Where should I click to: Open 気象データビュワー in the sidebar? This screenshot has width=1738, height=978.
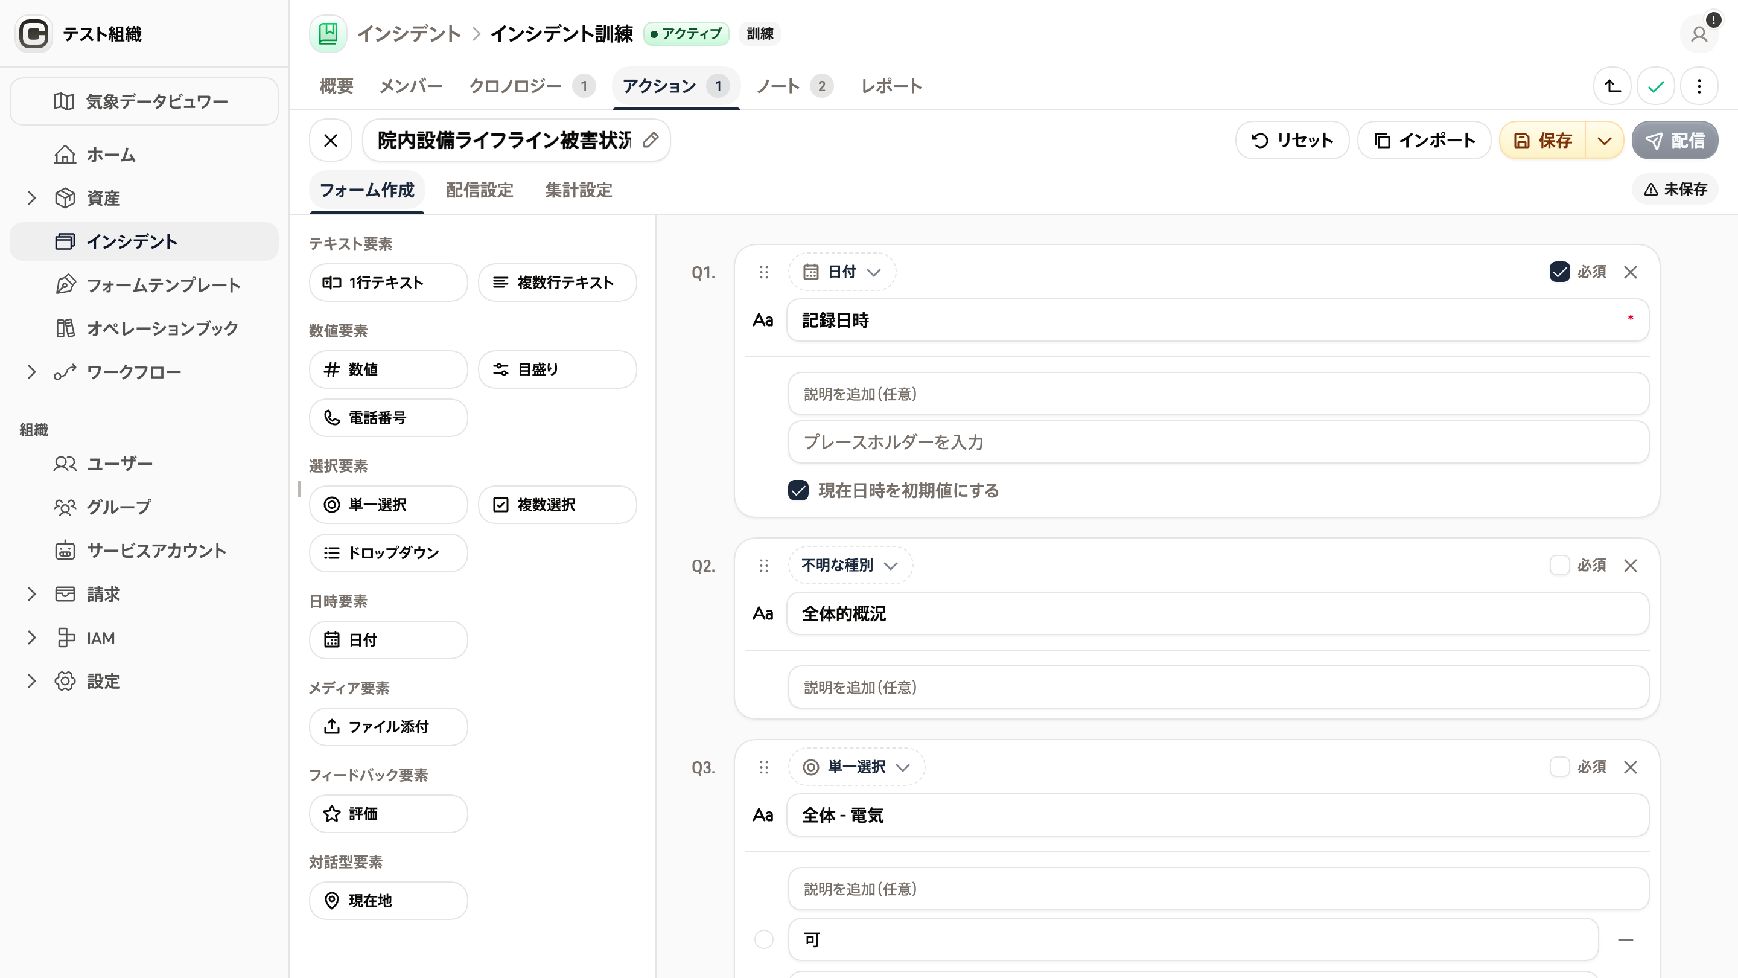pos(144,101)
